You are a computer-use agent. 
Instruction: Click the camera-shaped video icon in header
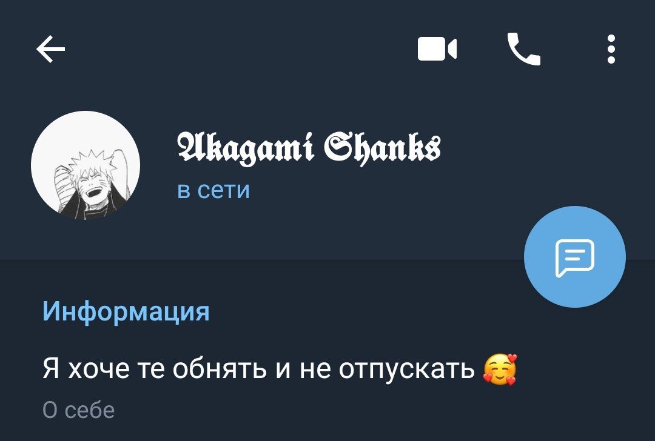pyautogui.click(x=437, y=49)
